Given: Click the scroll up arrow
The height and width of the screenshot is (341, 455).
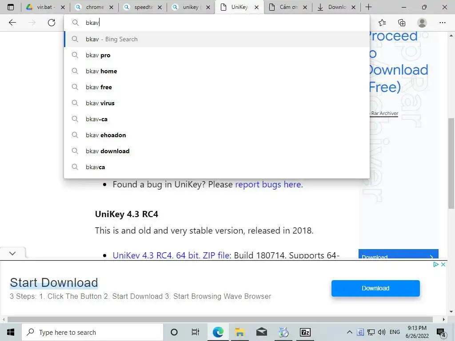Looking at the screenshot, I should pos(451,36).
